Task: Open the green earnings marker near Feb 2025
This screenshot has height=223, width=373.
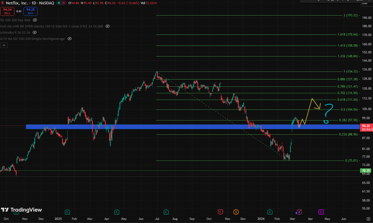Action: point(67,212)
